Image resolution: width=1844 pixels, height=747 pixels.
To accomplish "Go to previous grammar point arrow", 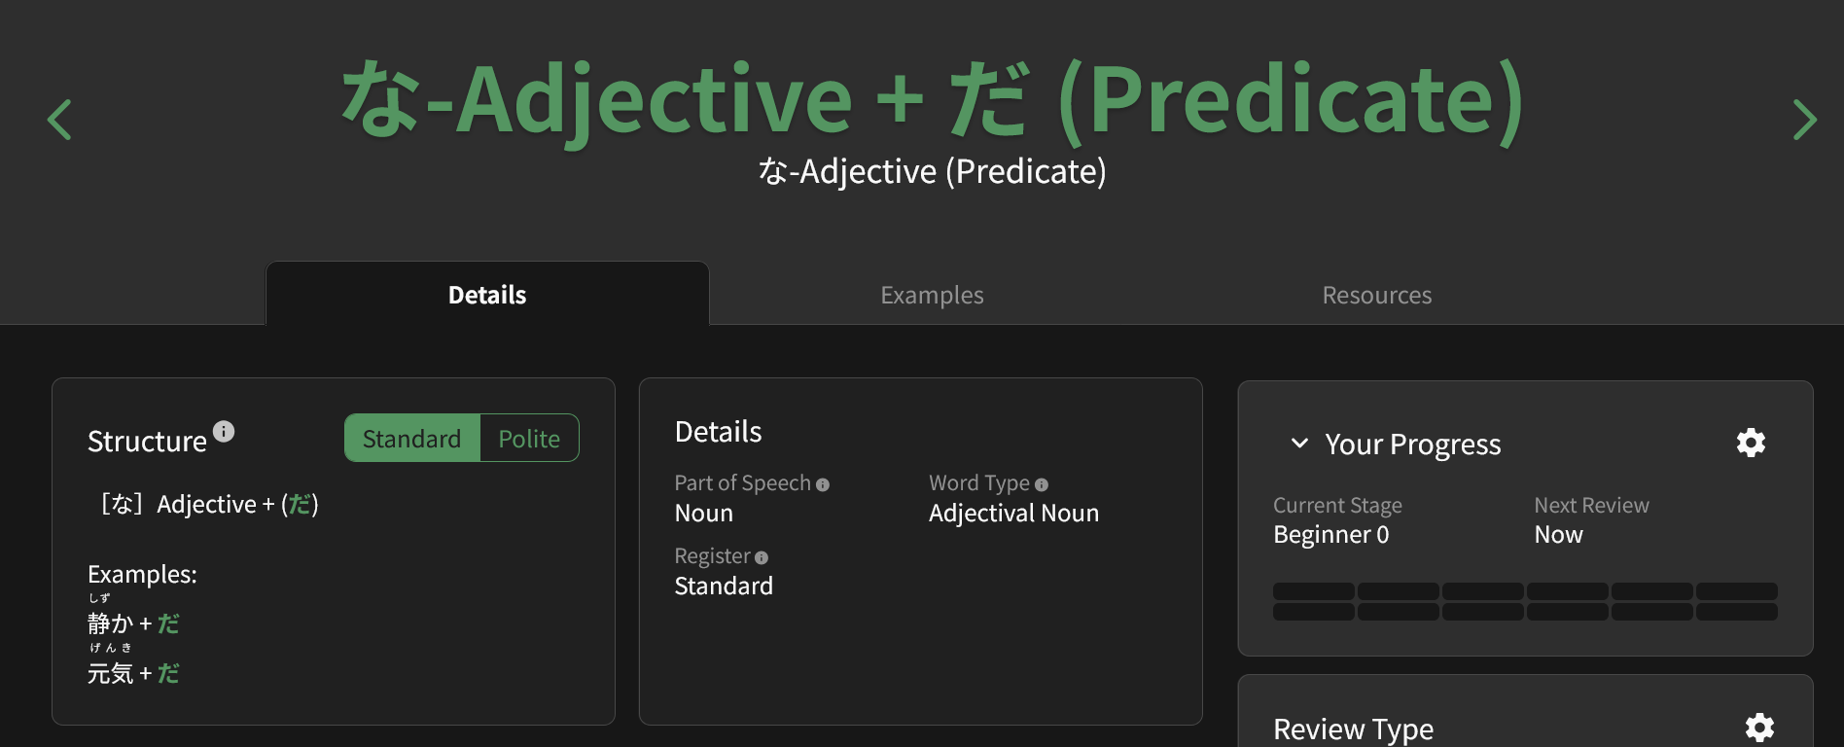I will pos(60,120).
